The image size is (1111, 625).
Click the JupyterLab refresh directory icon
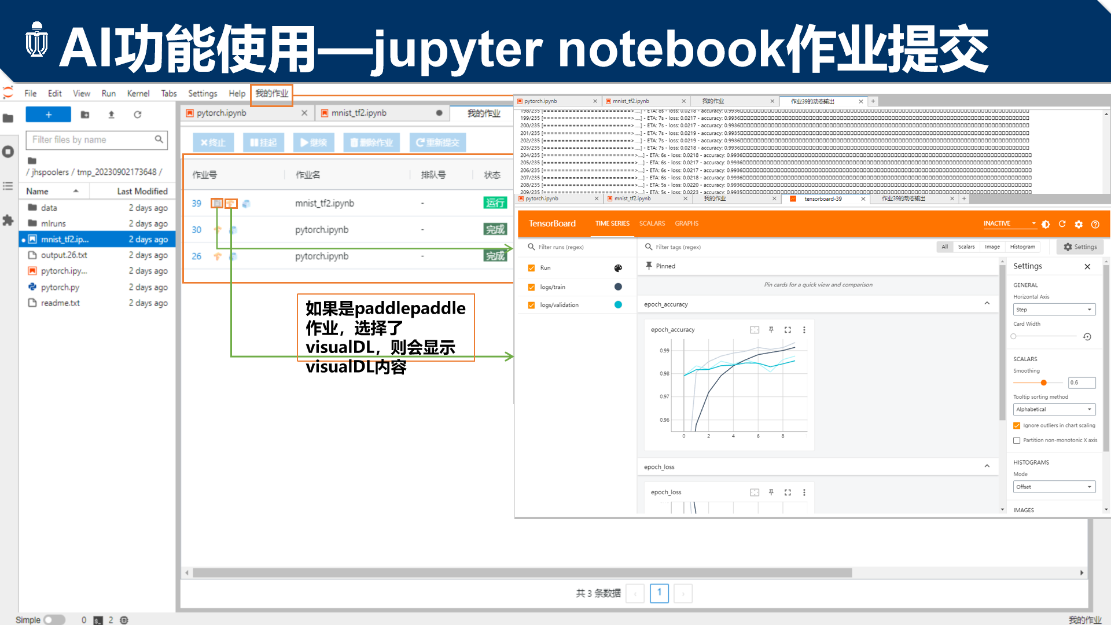137,116
